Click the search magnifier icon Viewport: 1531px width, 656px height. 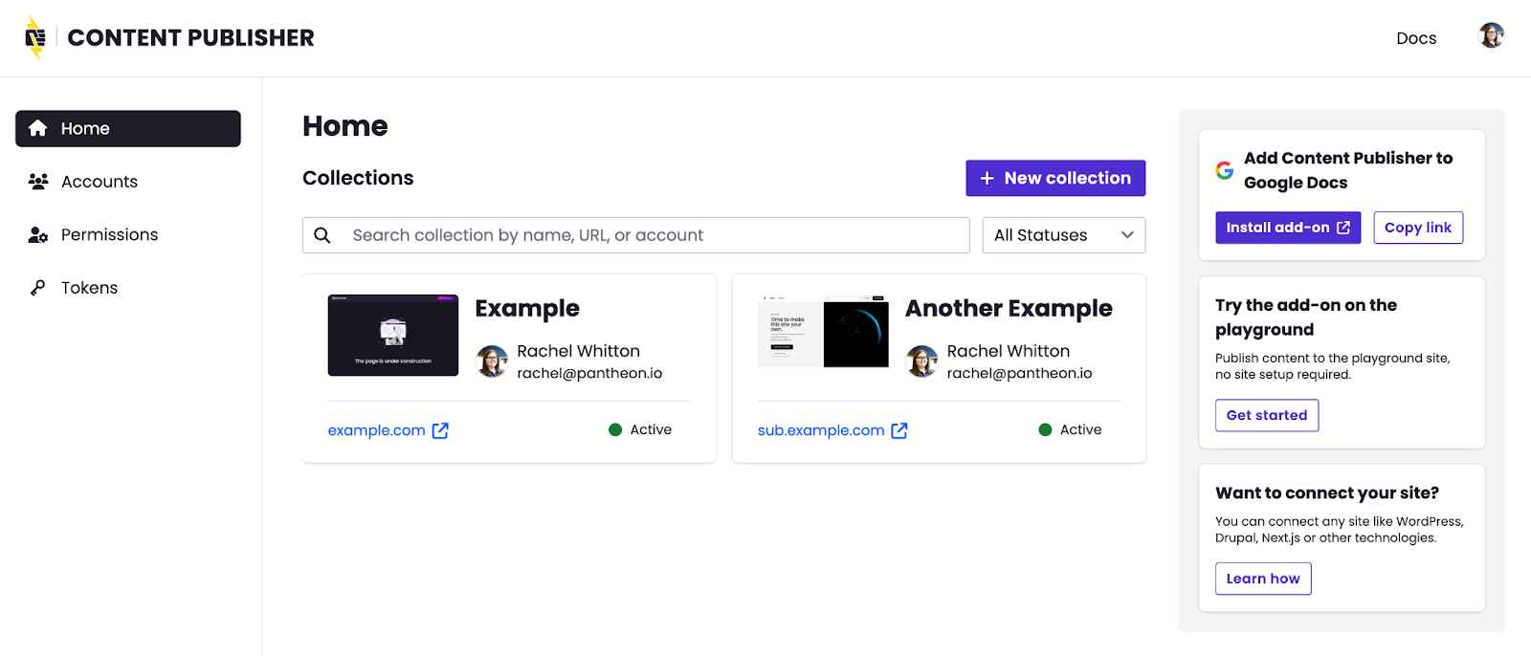click(322, 235)
